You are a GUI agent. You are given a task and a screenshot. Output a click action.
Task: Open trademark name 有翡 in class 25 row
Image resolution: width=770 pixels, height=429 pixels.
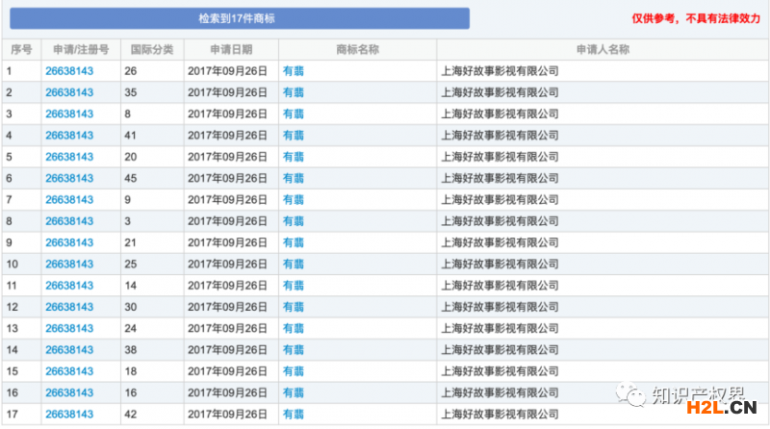(x=294, y=265)
